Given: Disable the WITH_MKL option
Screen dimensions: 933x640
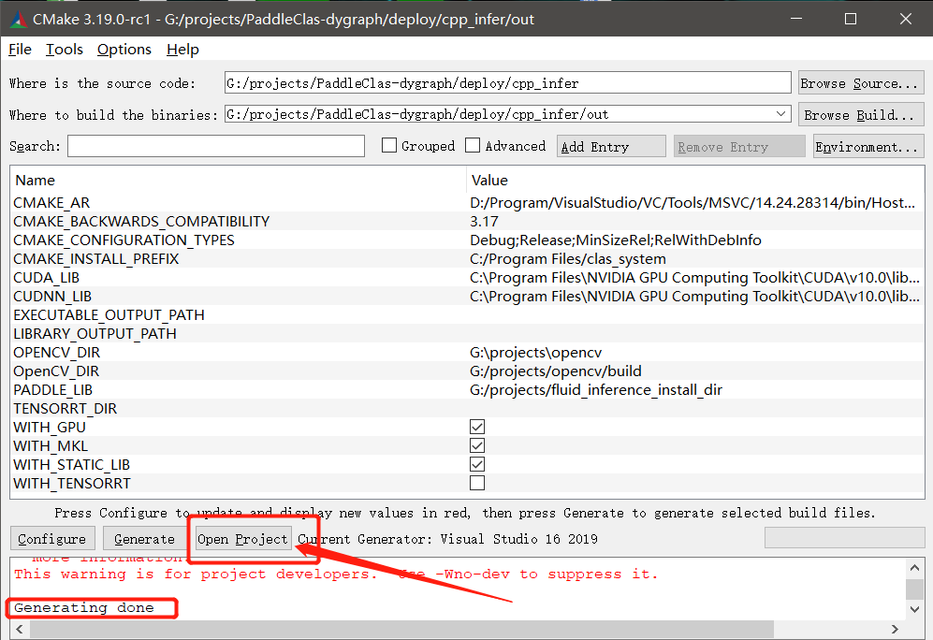Looking at the screenshot, I should click(x=477, y=445).
